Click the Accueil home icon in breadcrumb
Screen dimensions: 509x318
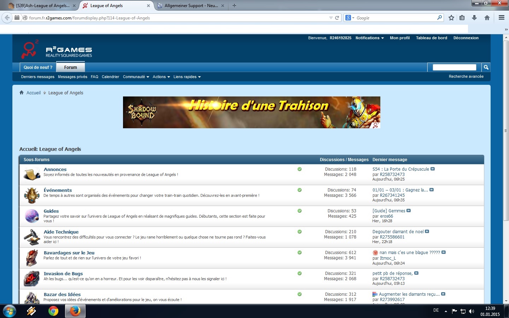pyautogui.click(x=22, y=93)
